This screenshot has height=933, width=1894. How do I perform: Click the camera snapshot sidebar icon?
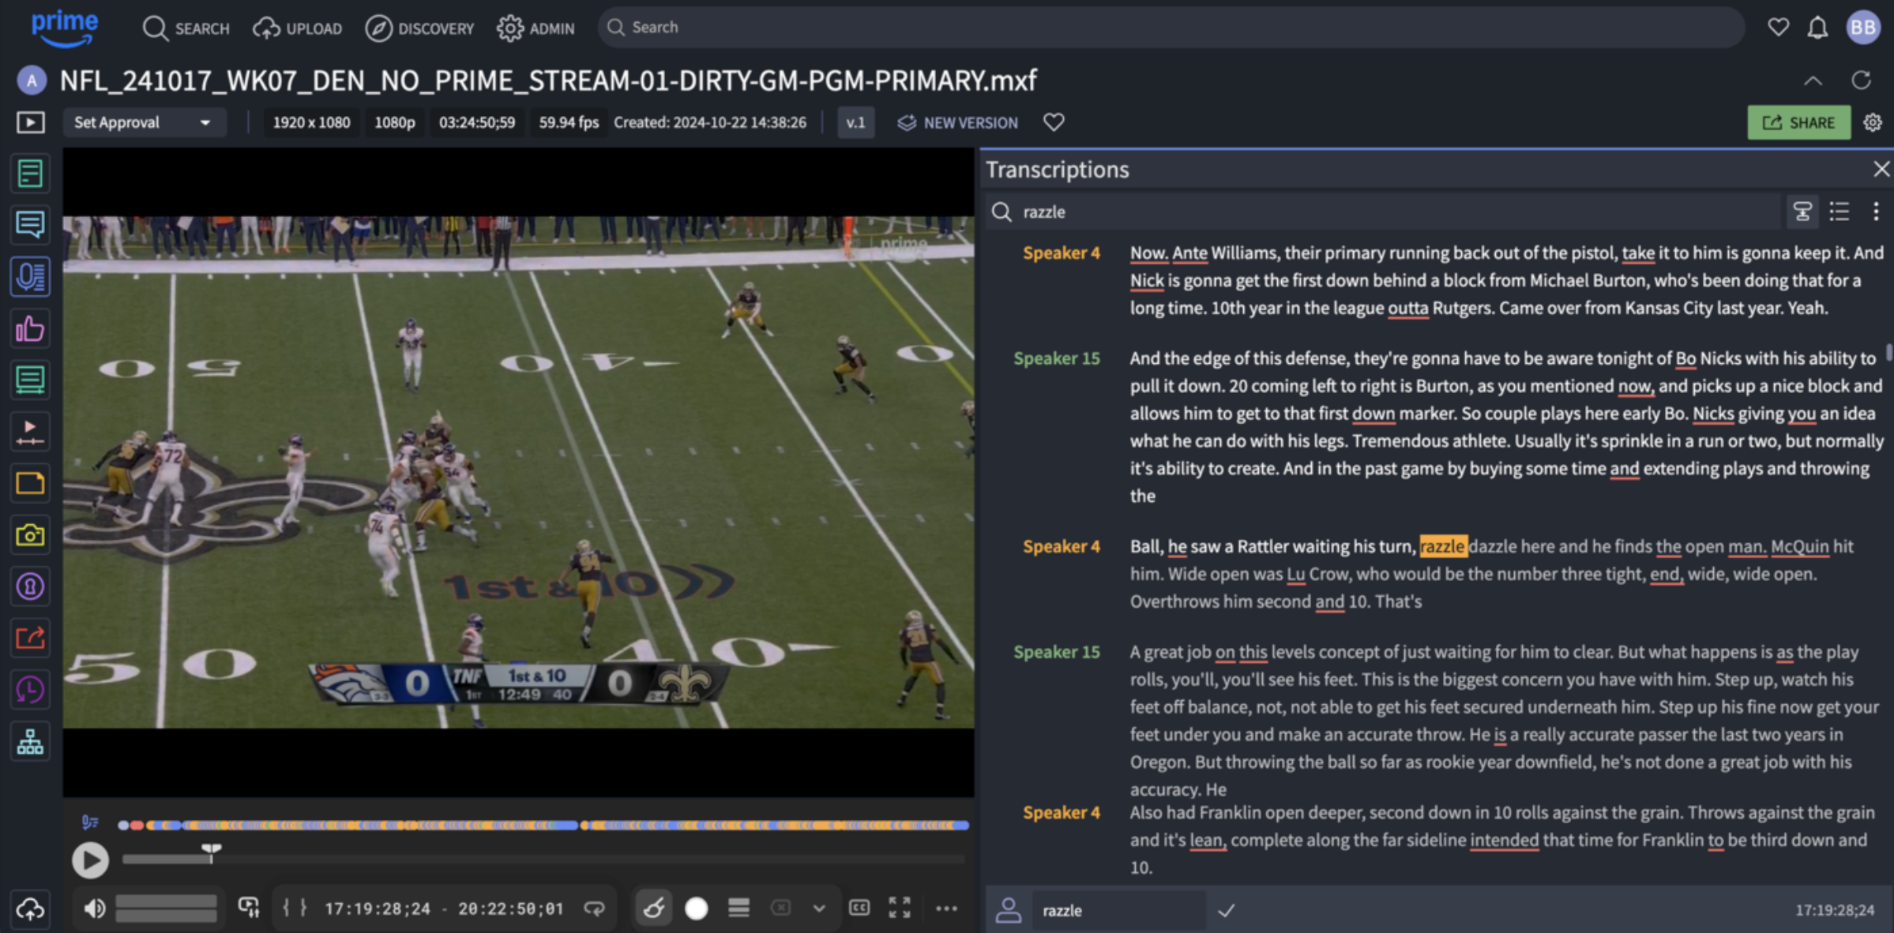click(x=30, y=535)
